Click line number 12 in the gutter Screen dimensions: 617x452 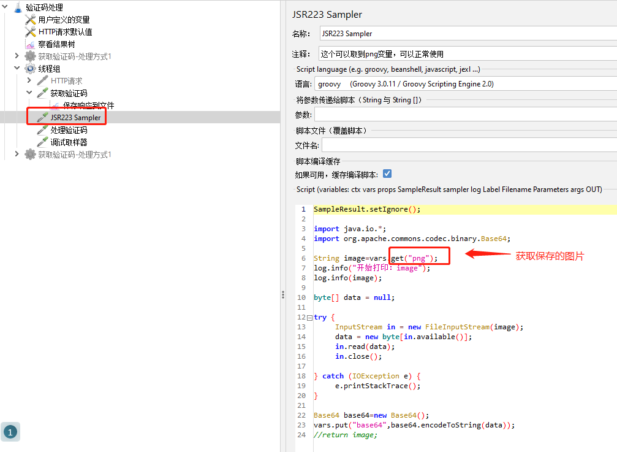coord(301,317)
